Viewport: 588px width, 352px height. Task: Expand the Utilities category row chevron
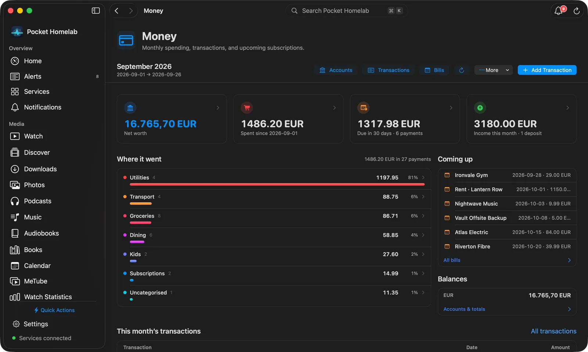coord(423,177)
